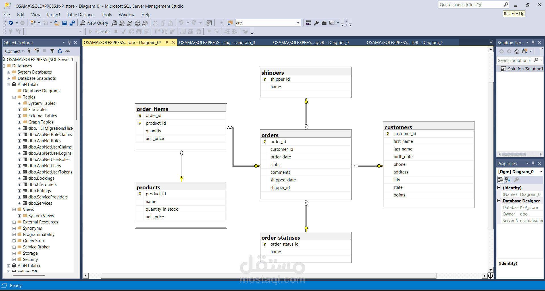Open Activity Monitor from Object Explorer toolbar
545x291 pixels.
click(68, 51)
